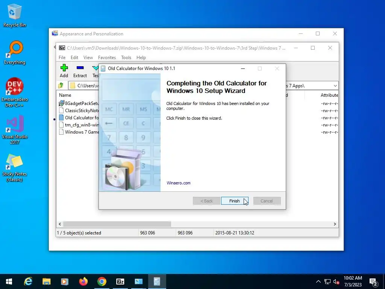
Task: Click the Old Calculator wizard title icon
Action: point(103,68)
